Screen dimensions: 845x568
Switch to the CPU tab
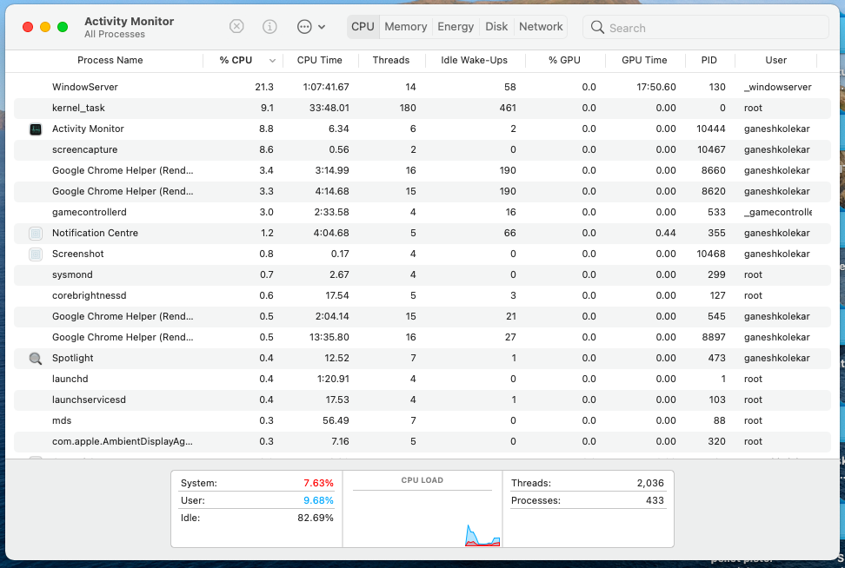point(363,26)
